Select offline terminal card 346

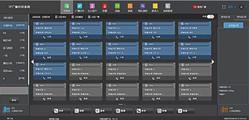click(158, 92)
